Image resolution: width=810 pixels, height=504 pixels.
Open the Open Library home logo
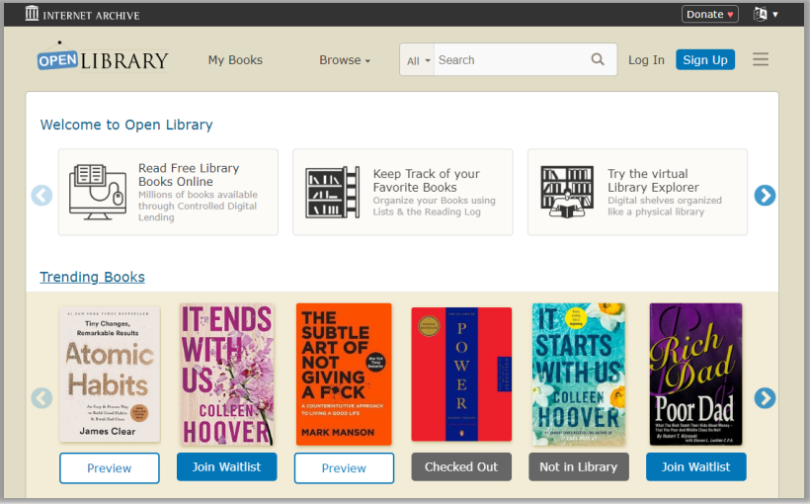(x=103, y=59)
